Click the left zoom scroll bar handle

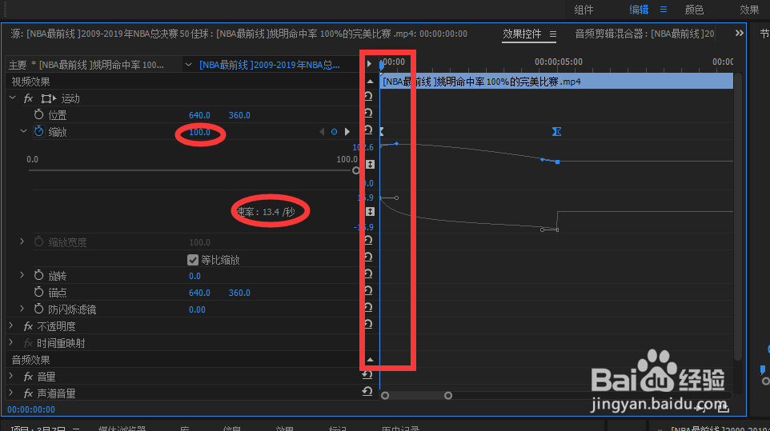click(x=385, y=395)
